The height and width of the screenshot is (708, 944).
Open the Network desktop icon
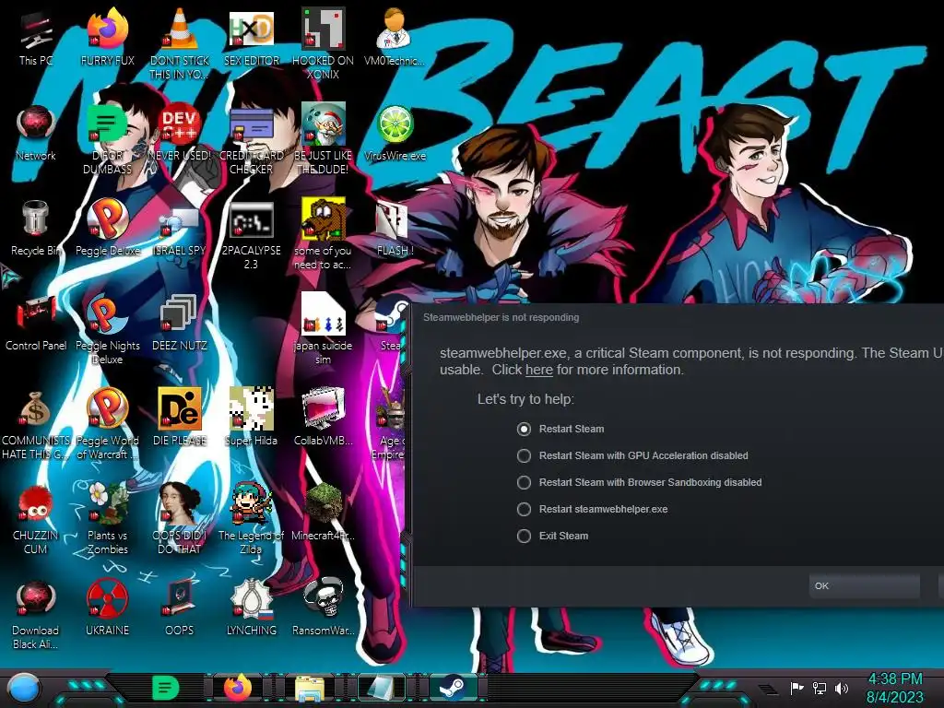[36, 133]
